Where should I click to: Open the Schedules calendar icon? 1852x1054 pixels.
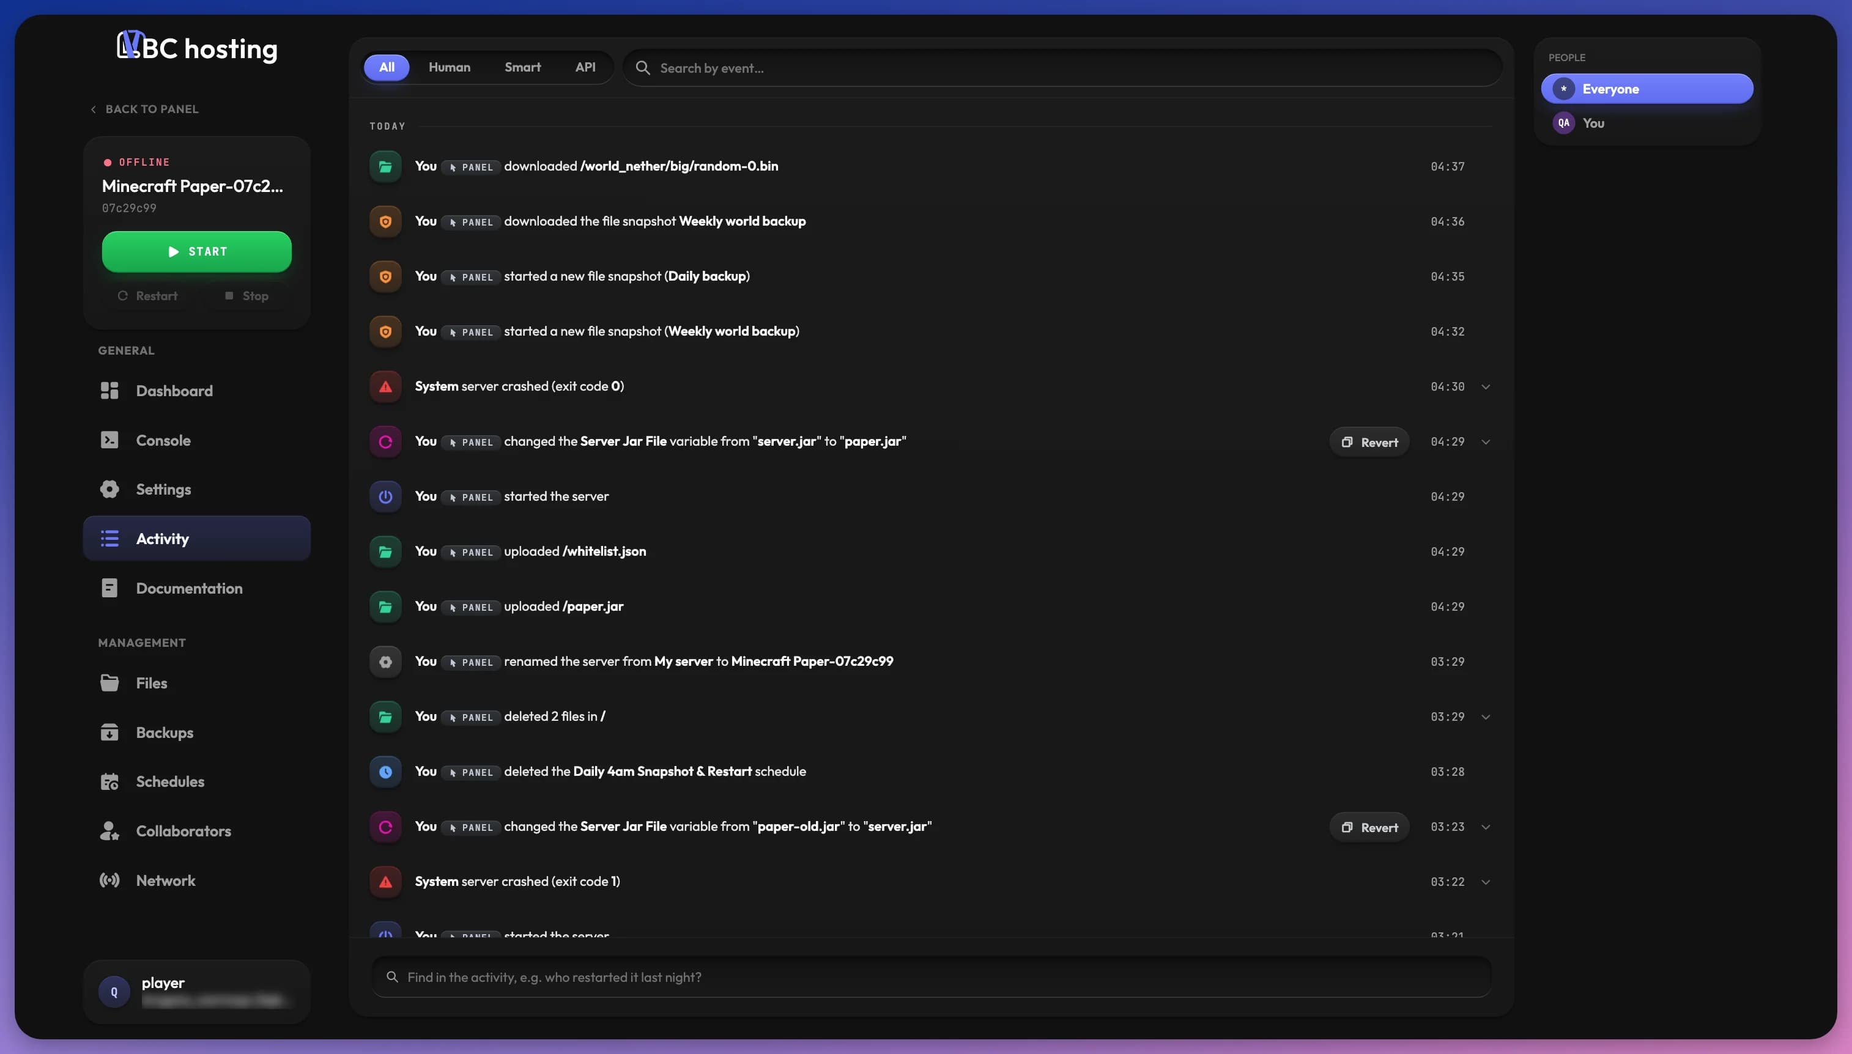click(109, 782)
